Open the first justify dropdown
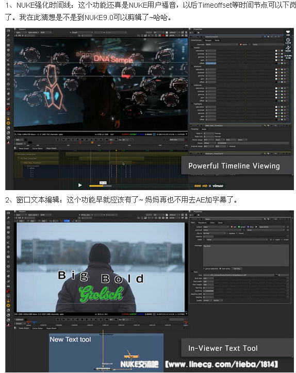The image size is (296, 373). point(208,300)
